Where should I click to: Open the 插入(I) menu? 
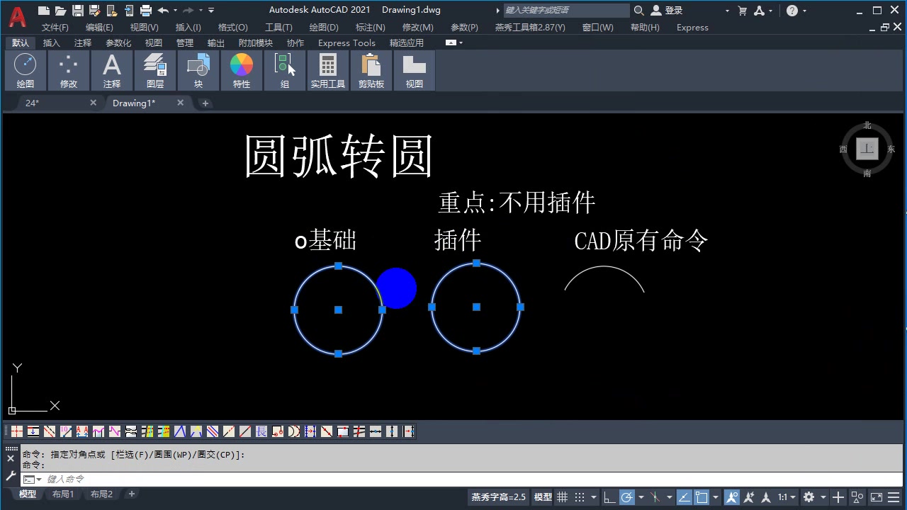pos(187,27)
